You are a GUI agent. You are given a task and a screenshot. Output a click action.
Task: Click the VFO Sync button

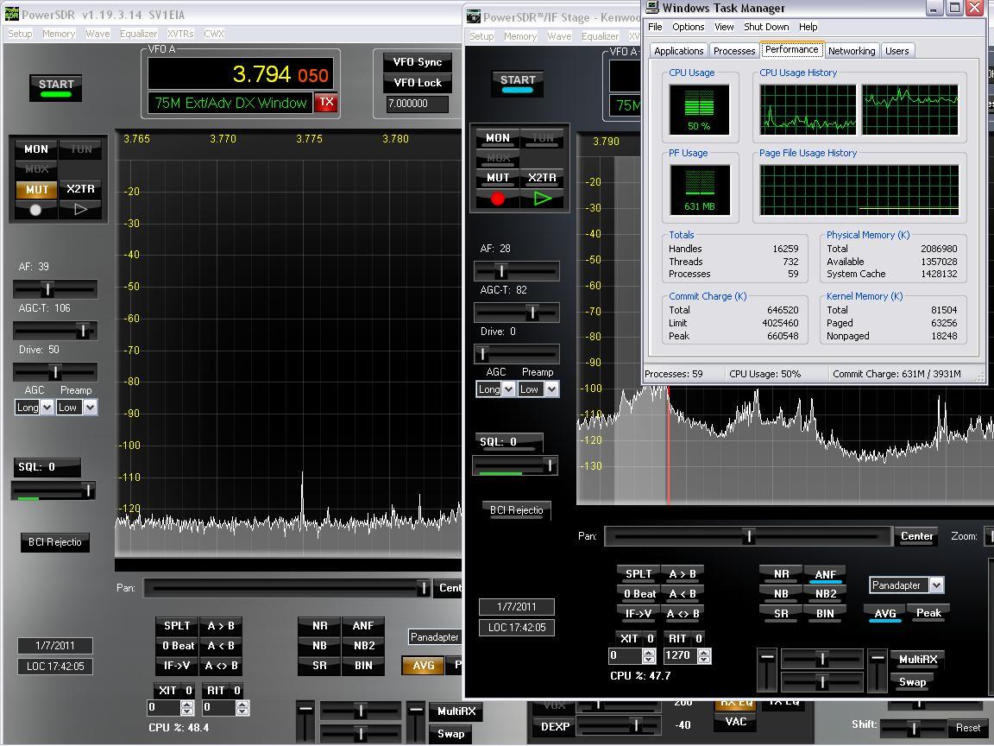pos(418,62)
